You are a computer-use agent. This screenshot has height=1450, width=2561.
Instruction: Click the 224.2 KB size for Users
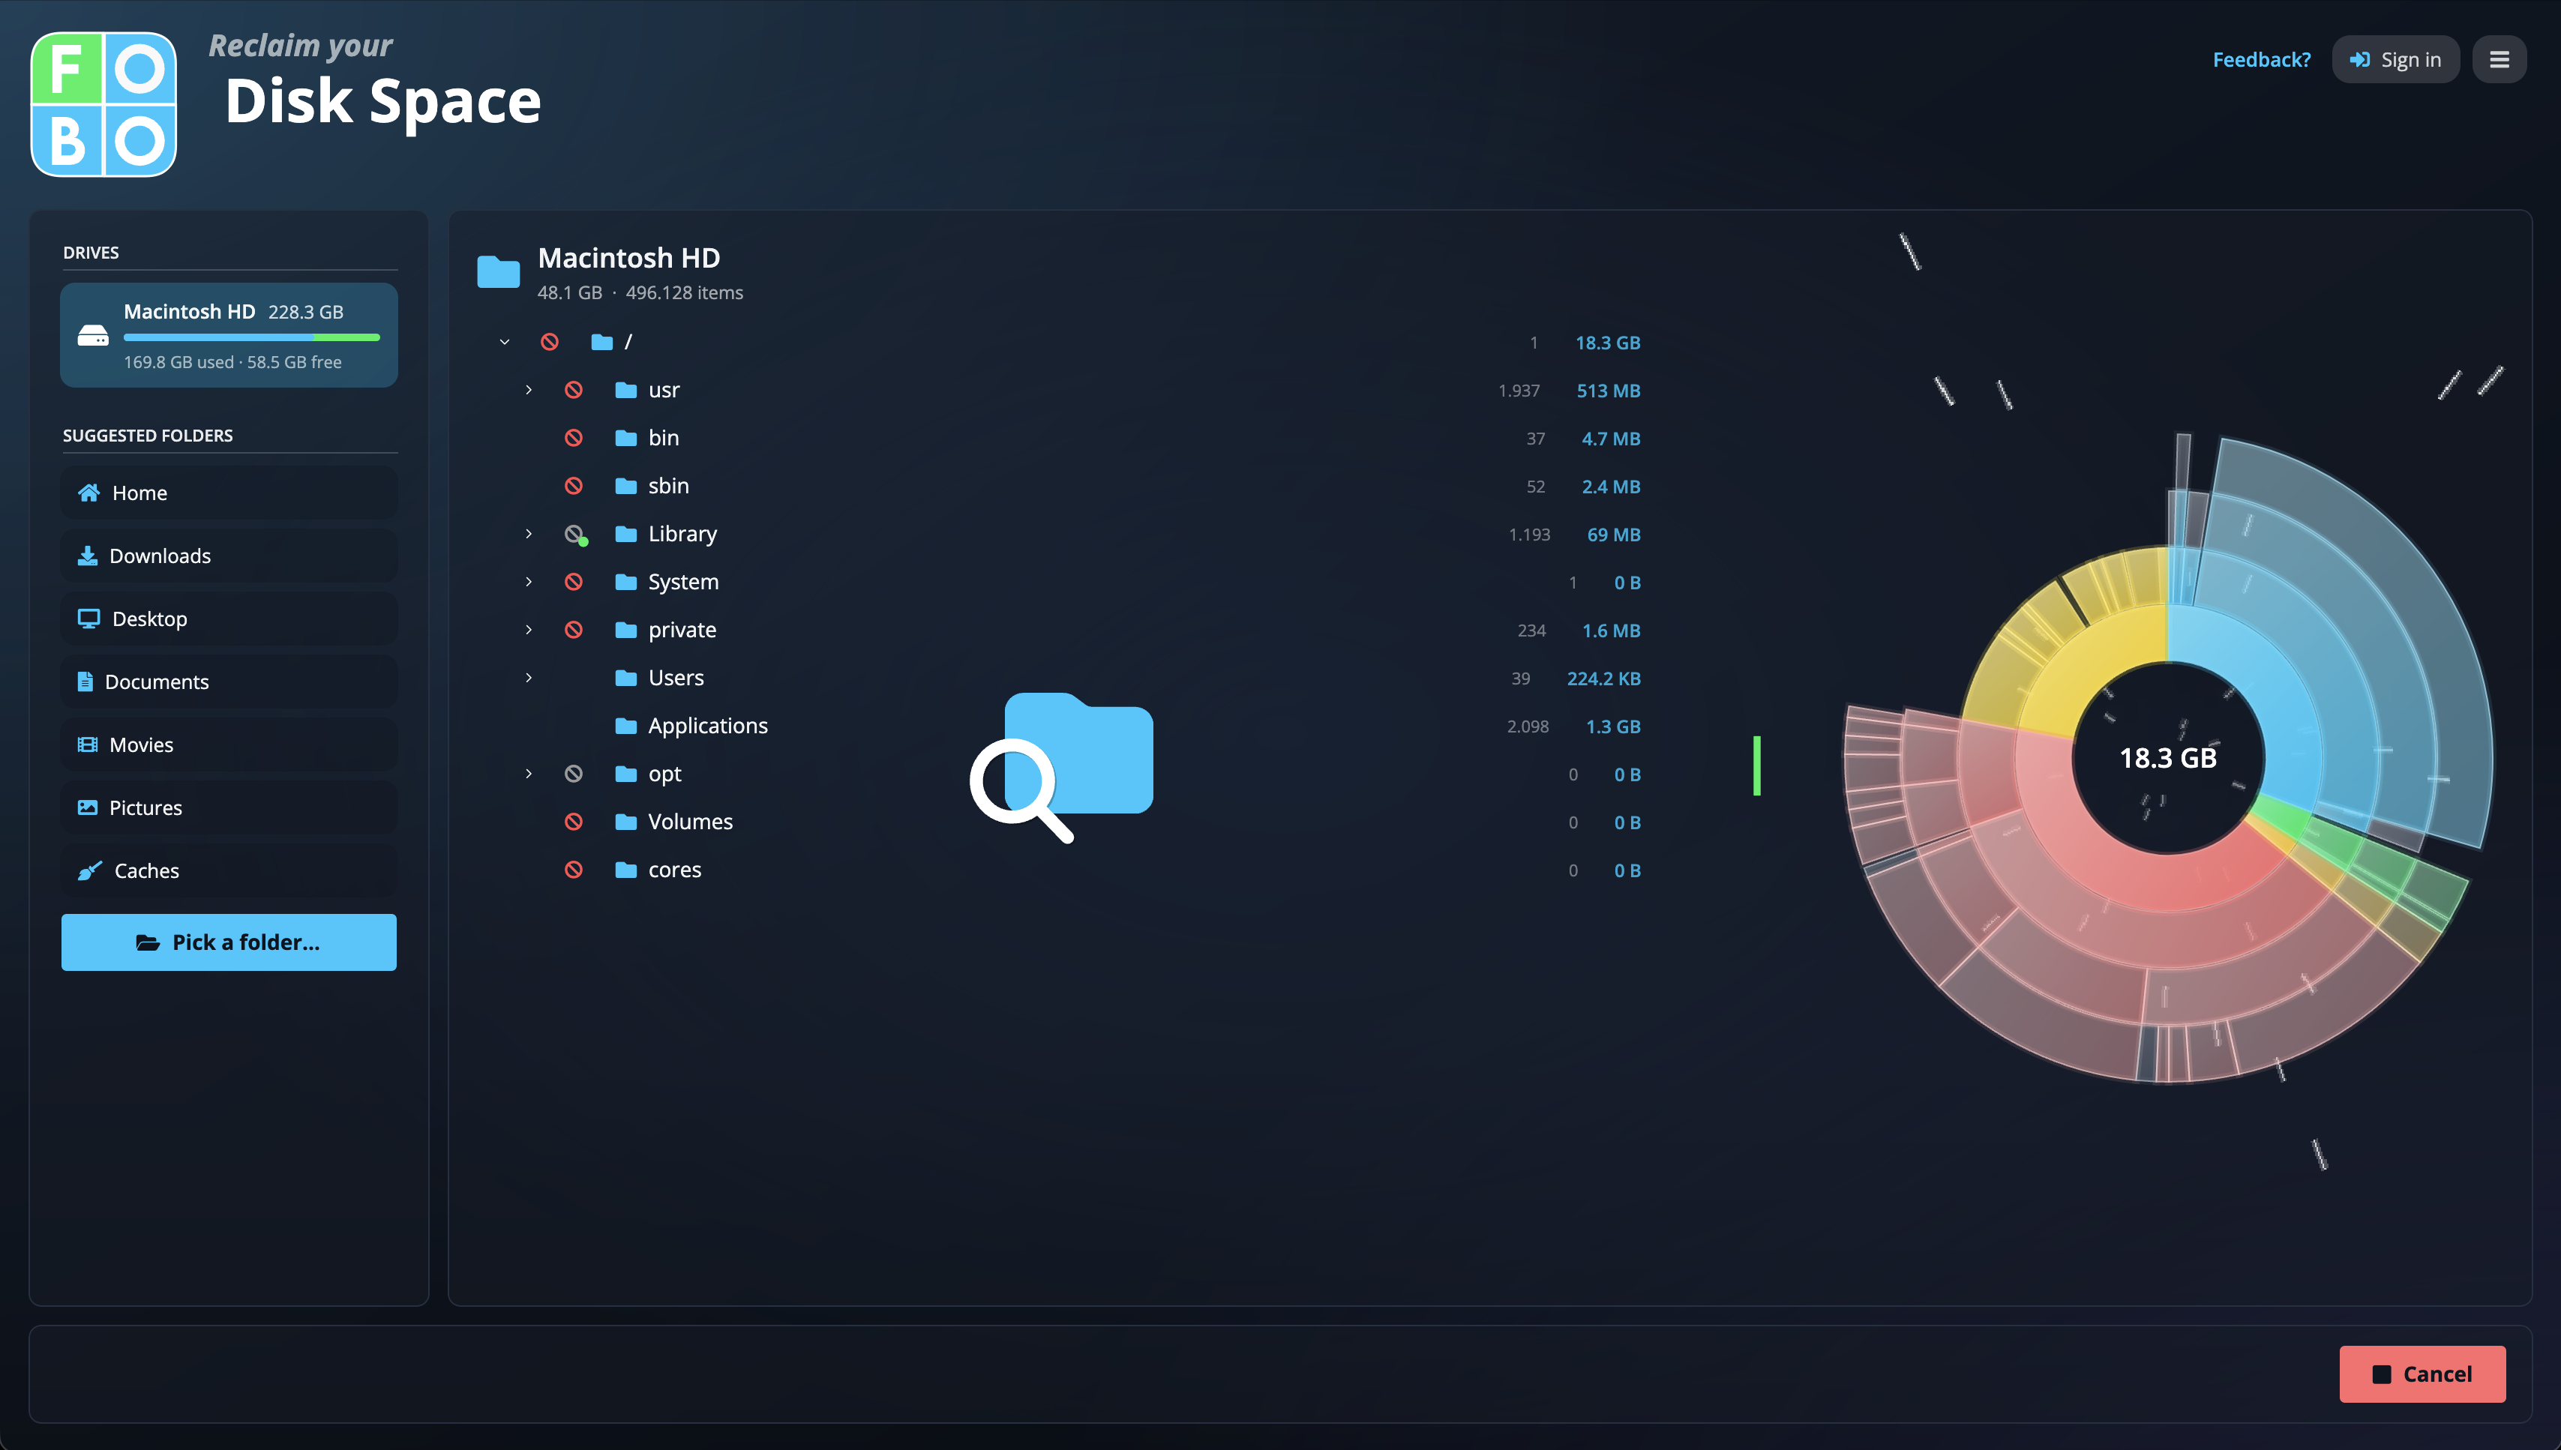[1604, 679]
